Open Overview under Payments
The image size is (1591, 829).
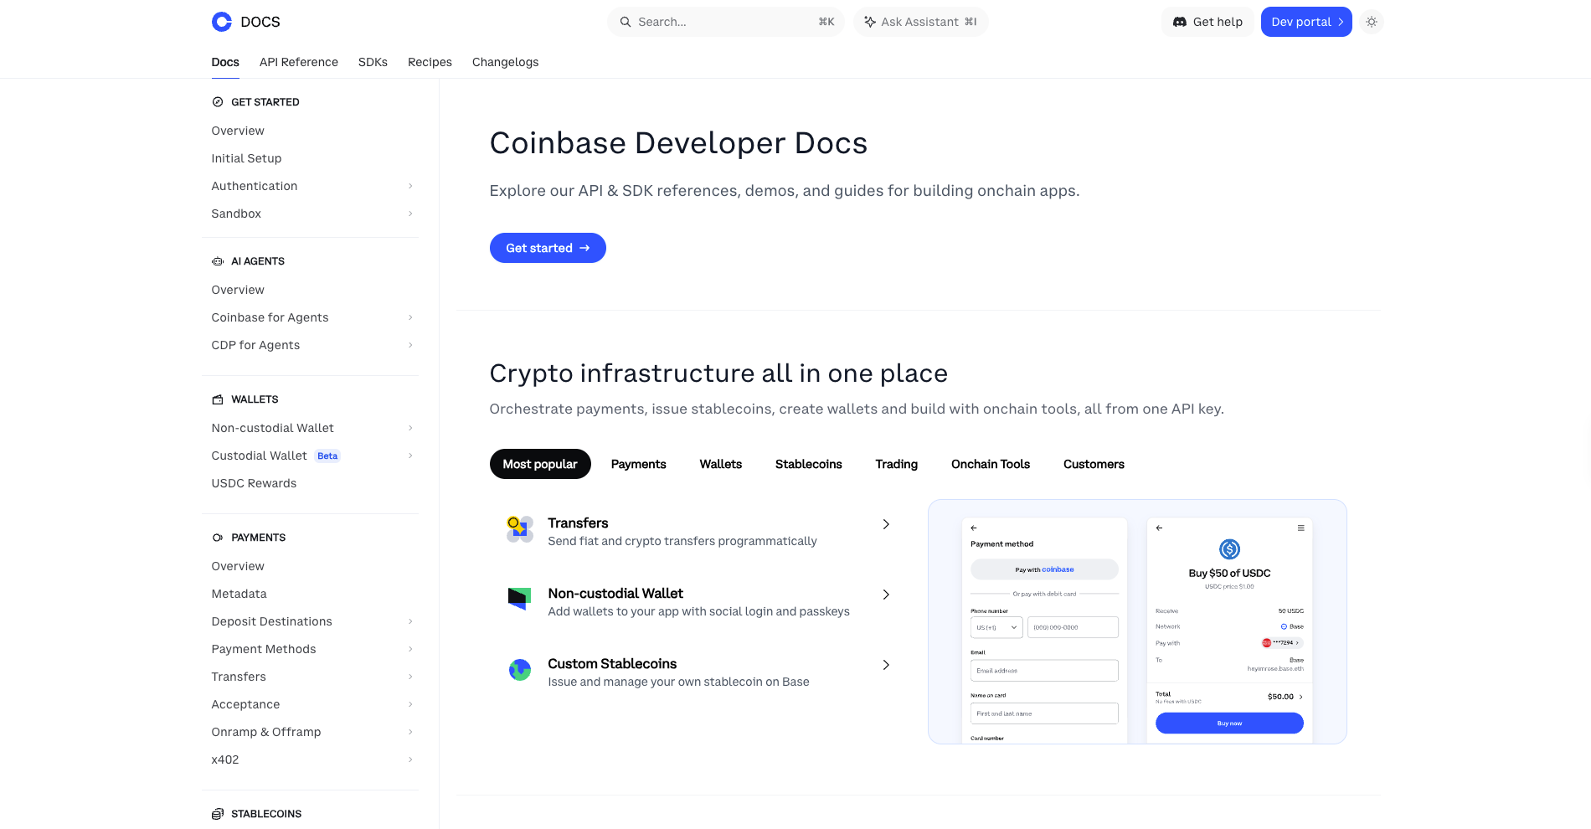[238, 566]
